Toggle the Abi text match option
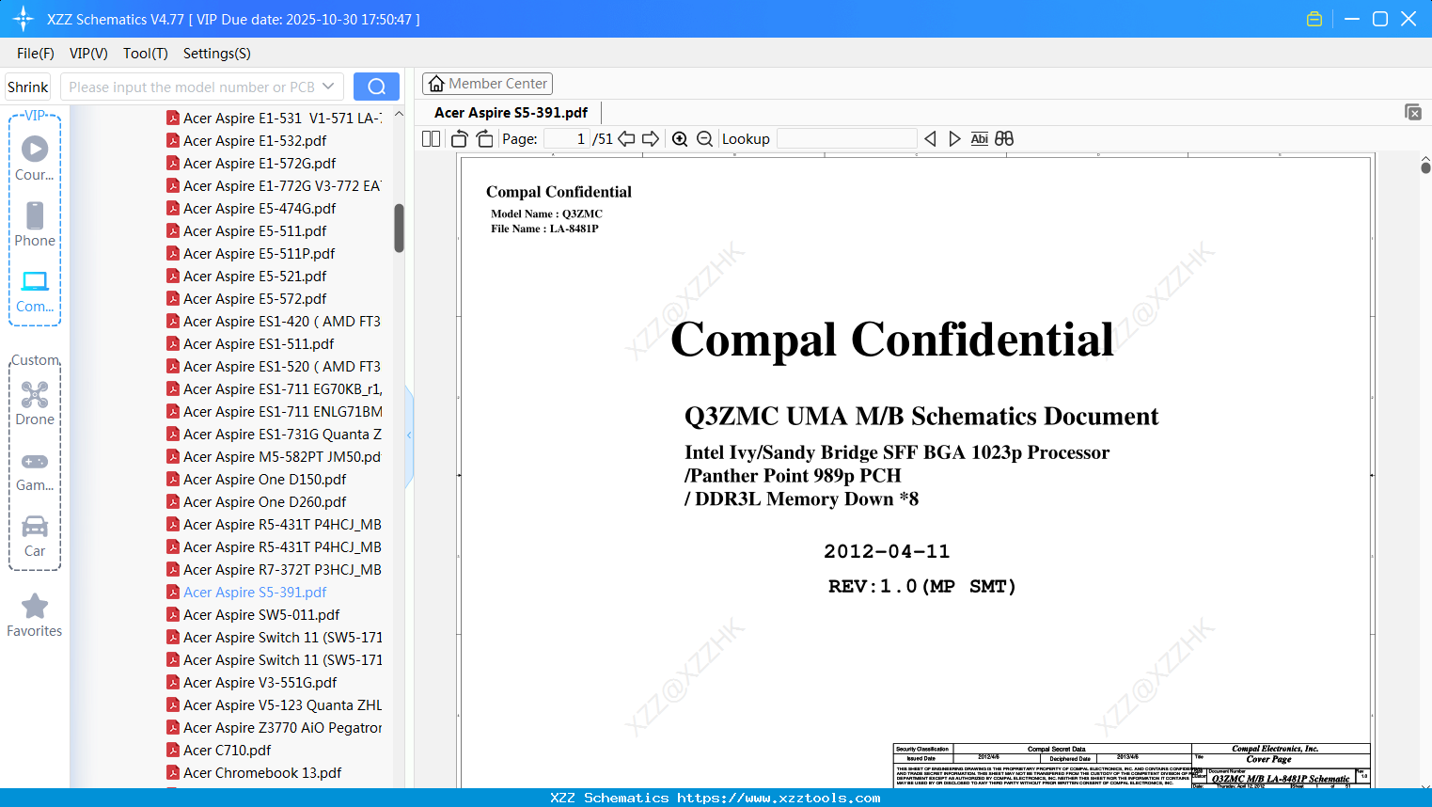The image size is (1432, 807). (x=979, y=139)
